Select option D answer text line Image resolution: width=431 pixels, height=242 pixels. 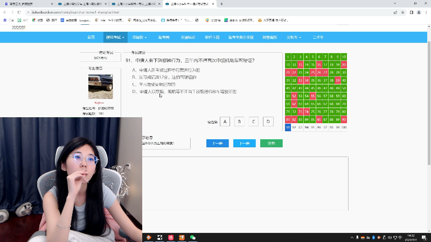click(x=184, y=91)
